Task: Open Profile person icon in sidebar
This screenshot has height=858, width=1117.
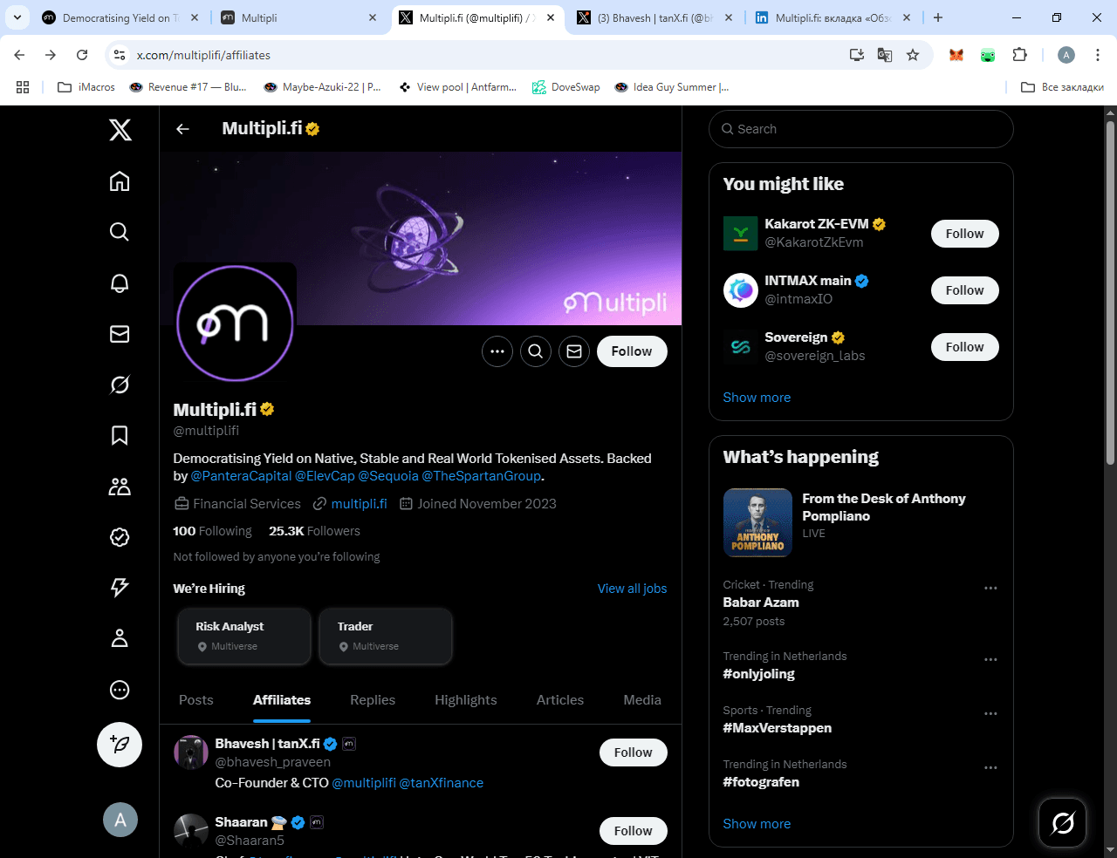Action: click(x=120, y=639)
